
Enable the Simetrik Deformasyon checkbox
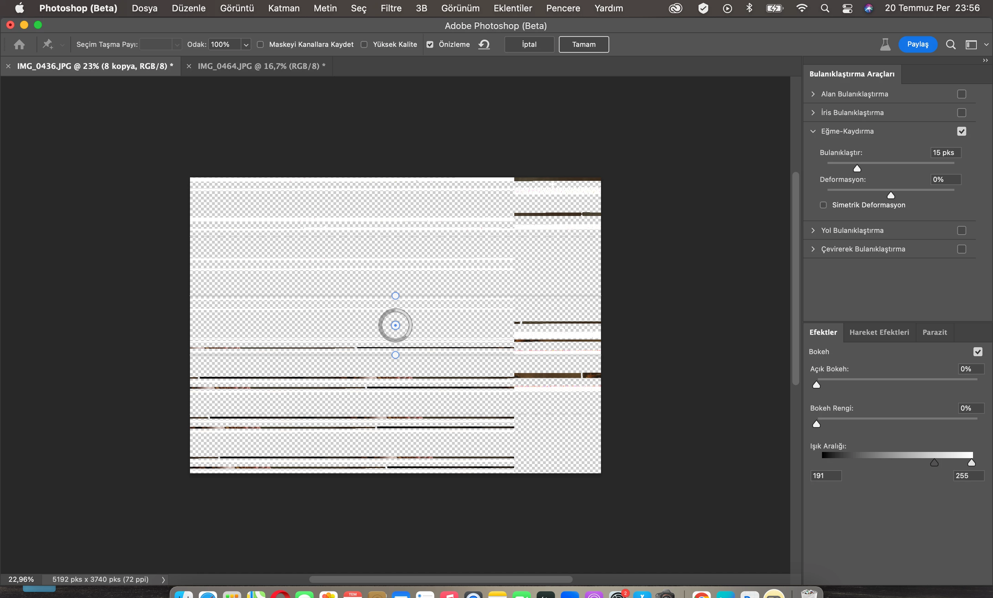coord(823,205)
